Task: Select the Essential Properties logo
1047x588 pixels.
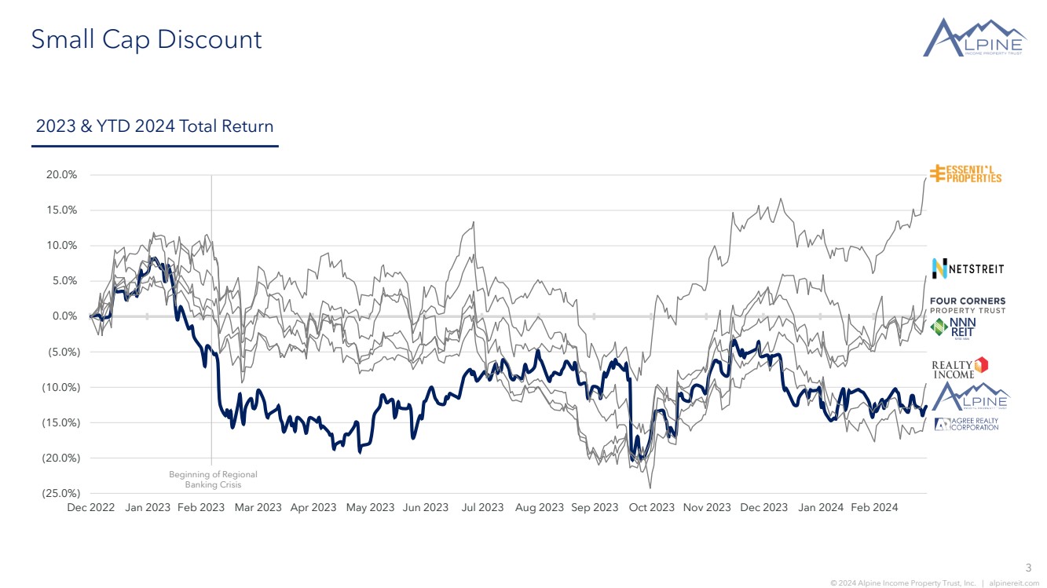Action: click(x=966, y=173)
